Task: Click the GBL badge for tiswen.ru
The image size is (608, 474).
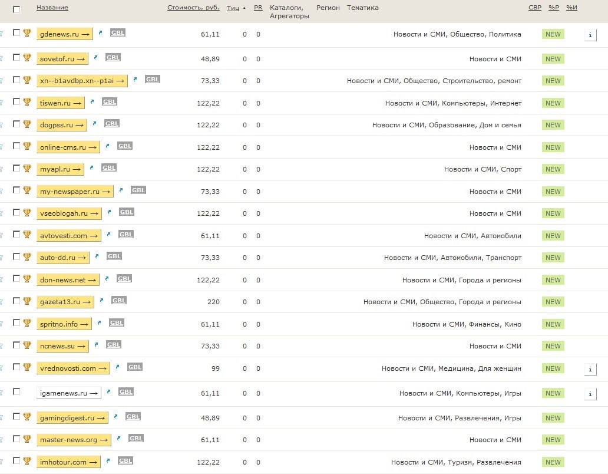Action: [x=110, y=102]
